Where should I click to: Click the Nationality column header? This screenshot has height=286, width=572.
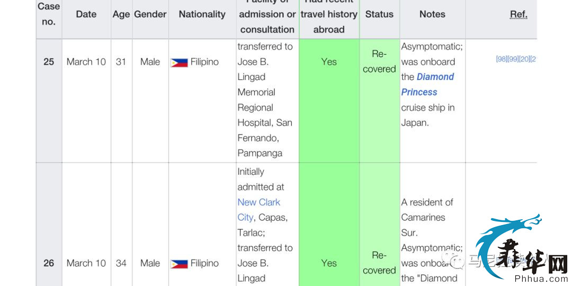202,14
